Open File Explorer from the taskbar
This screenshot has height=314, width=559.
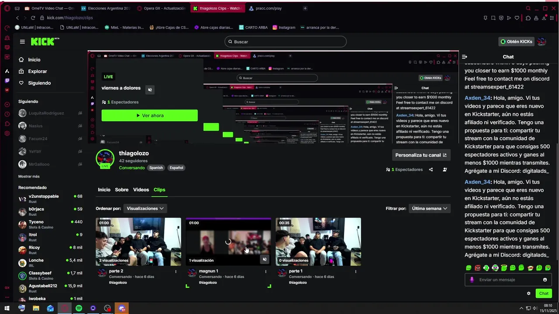[36, 308]
